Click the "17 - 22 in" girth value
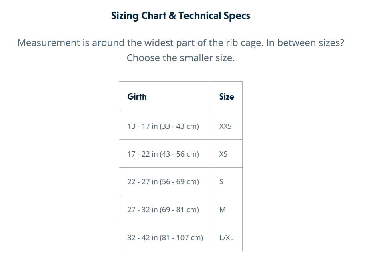Screen dimensions: 367x263 click(x=142, y=154)
